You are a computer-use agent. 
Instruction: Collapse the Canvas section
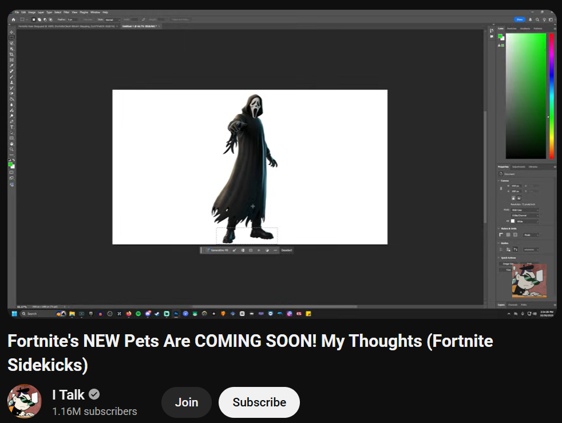498,181
